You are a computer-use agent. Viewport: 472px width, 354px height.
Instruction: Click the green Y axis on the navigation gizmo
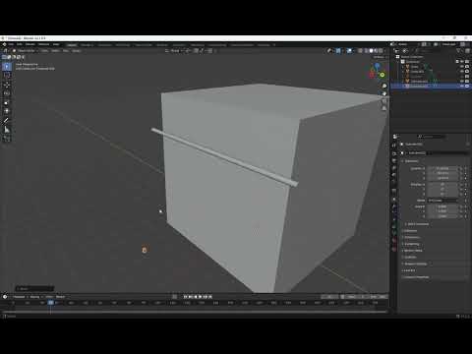pyautogui.click(x=383, y=75)
